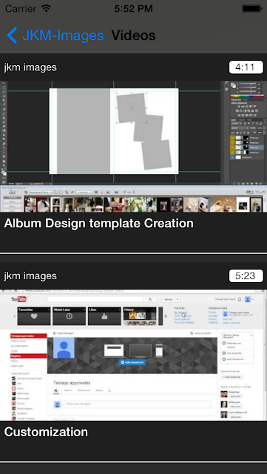Viewport: 267px width, 474px height.
Task: Tap the YouTube search field in thumbnail
Action: 95,299
